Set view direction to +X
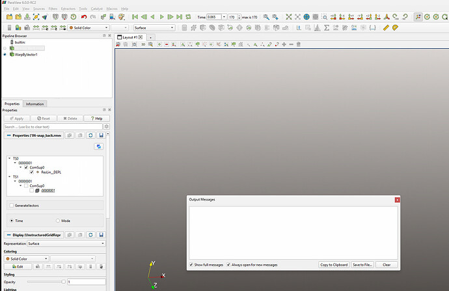The image size is (449, 291). (x=333, y=17)
